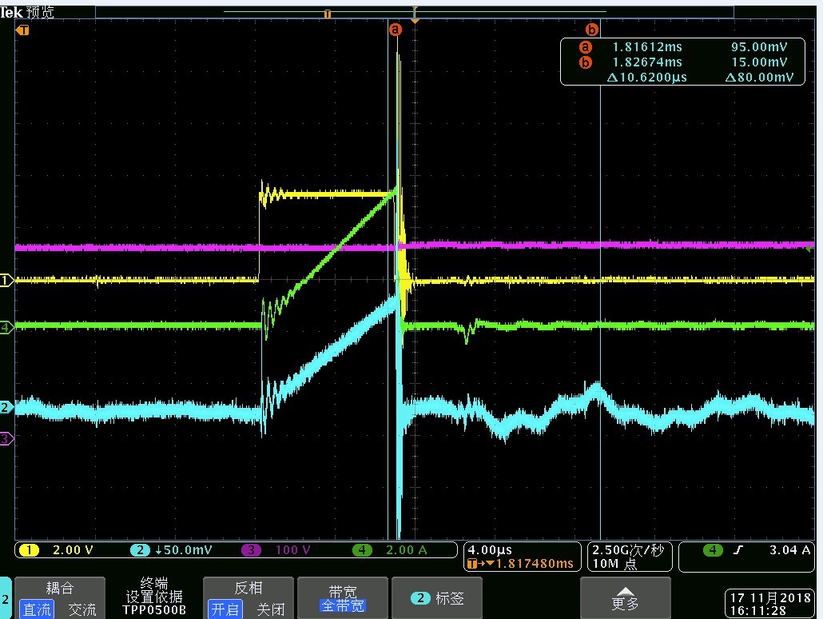Click cursor b icon in readout box

[x=585, y=62]
